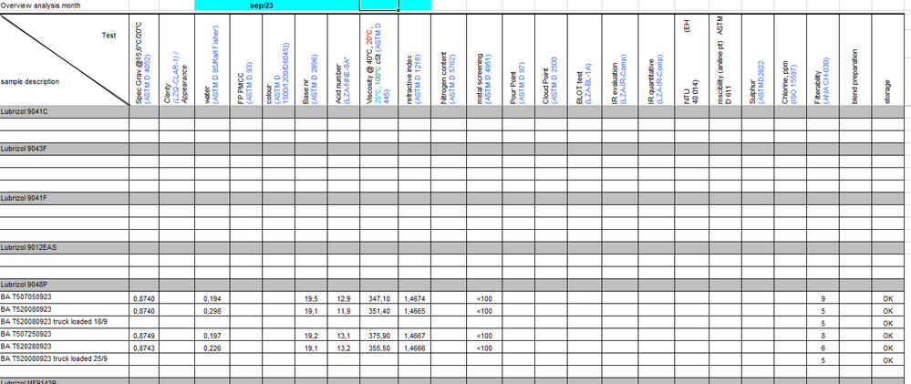Select the 'Spec.Grav @15,6°C/20°C' column header
Image resolution: width=911 pixels, height=384 pixels.
click(144, 60)
